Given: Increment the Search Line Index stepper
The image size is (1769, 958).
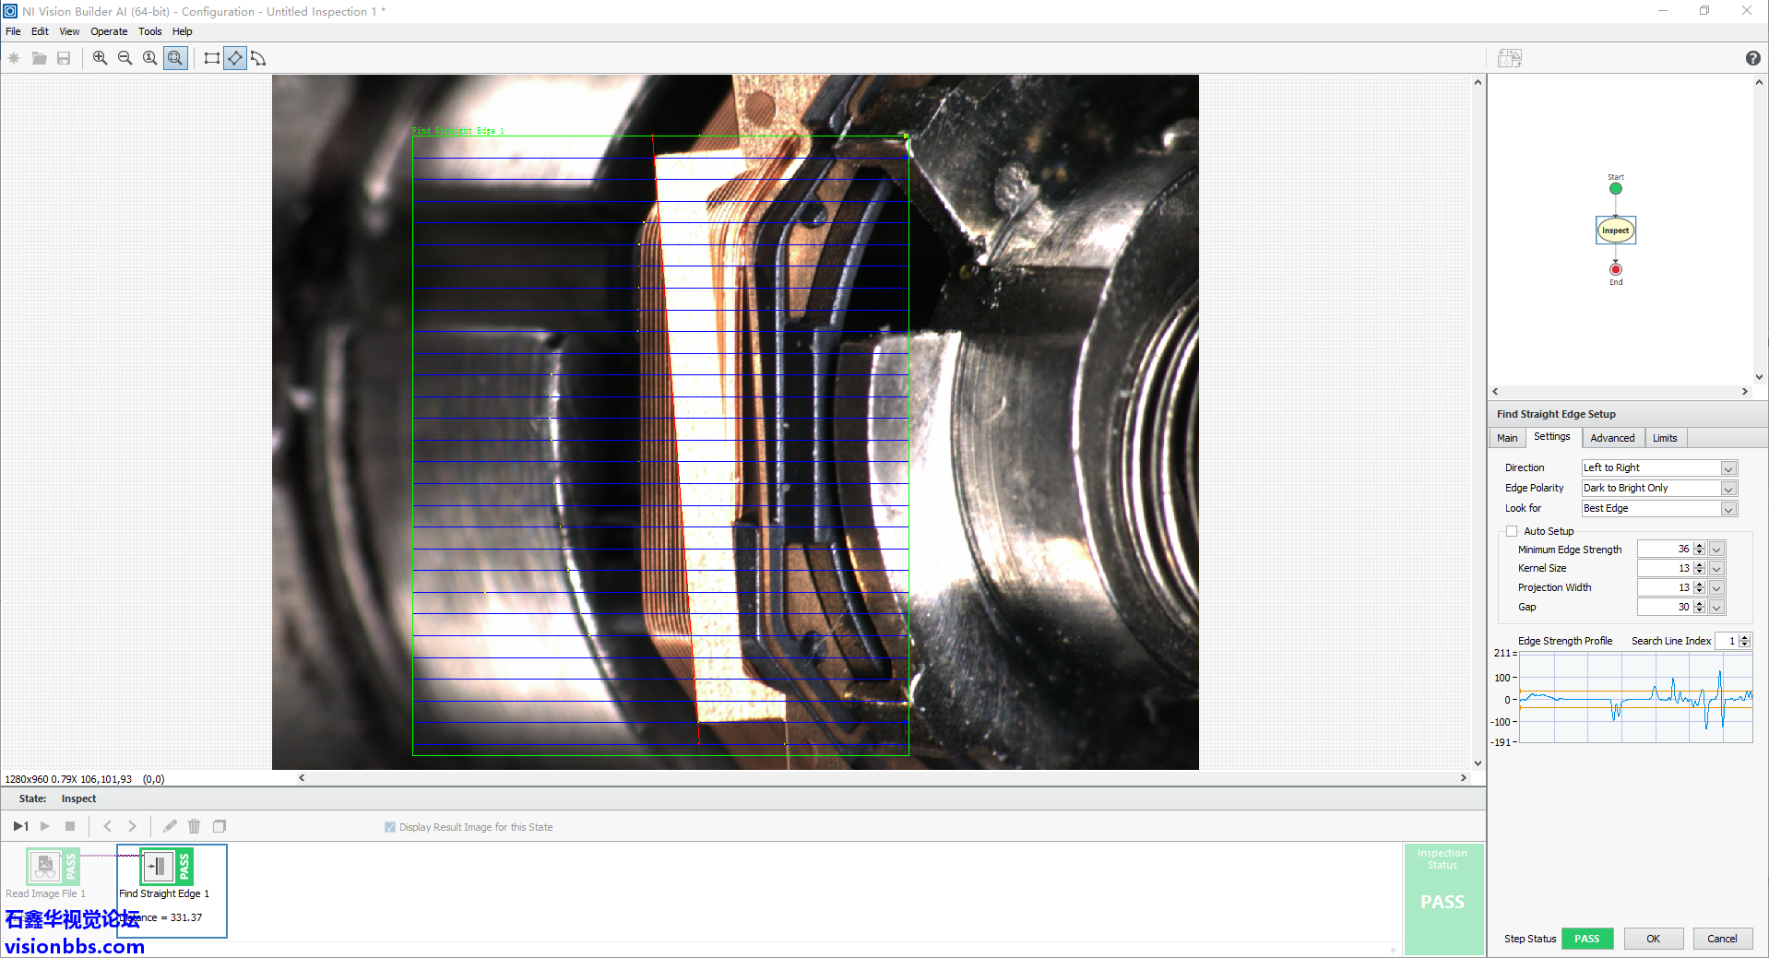Looking at the screenshot, I should coord(1744,637).
